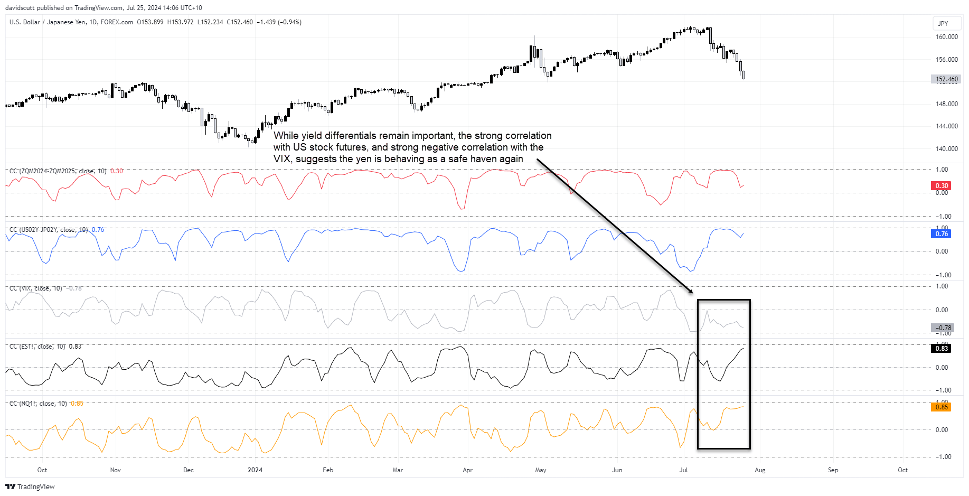The width and height of the screenshot is (969, 496).
Task: Click the Nov label on the time axis
Action: (x=116, y=470)
